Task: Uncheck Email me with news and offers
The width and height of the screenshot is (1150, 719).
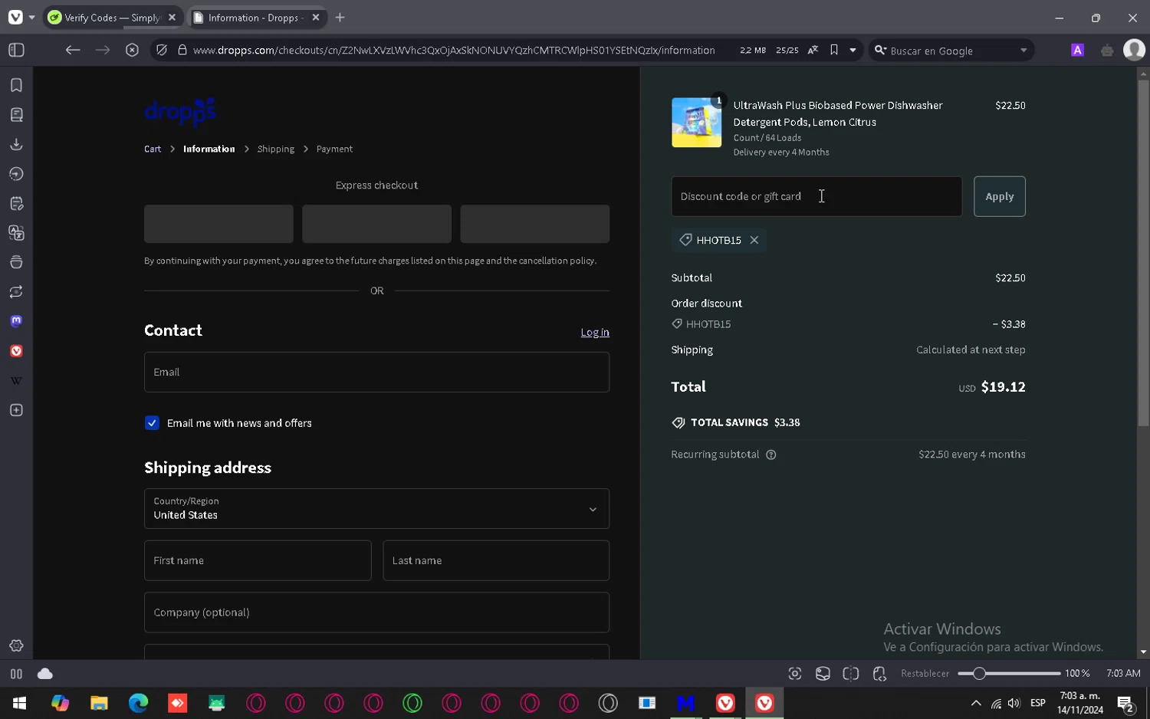Action: click(152, 423)
